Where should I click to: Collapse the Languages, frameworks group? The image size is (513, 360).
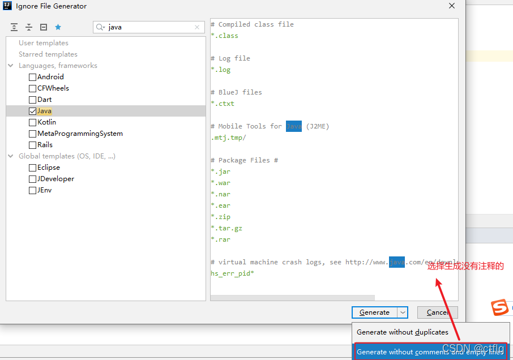(x=11, y=66)
